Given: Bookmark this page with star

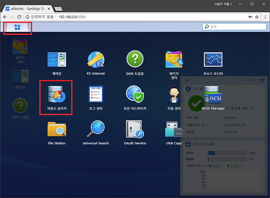Looking at the screenshot, I should (x=257, y=17).
